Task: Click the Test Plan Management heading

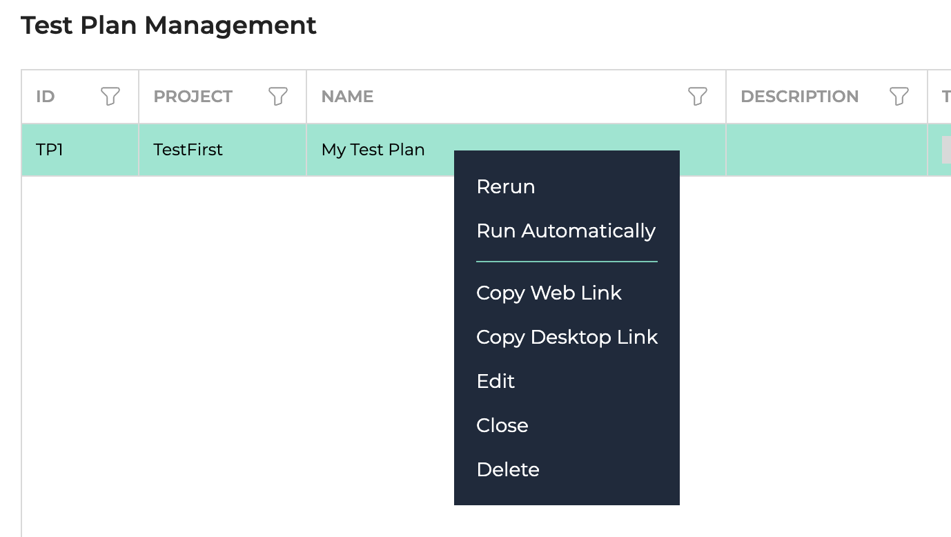Action: click(168, 26)
